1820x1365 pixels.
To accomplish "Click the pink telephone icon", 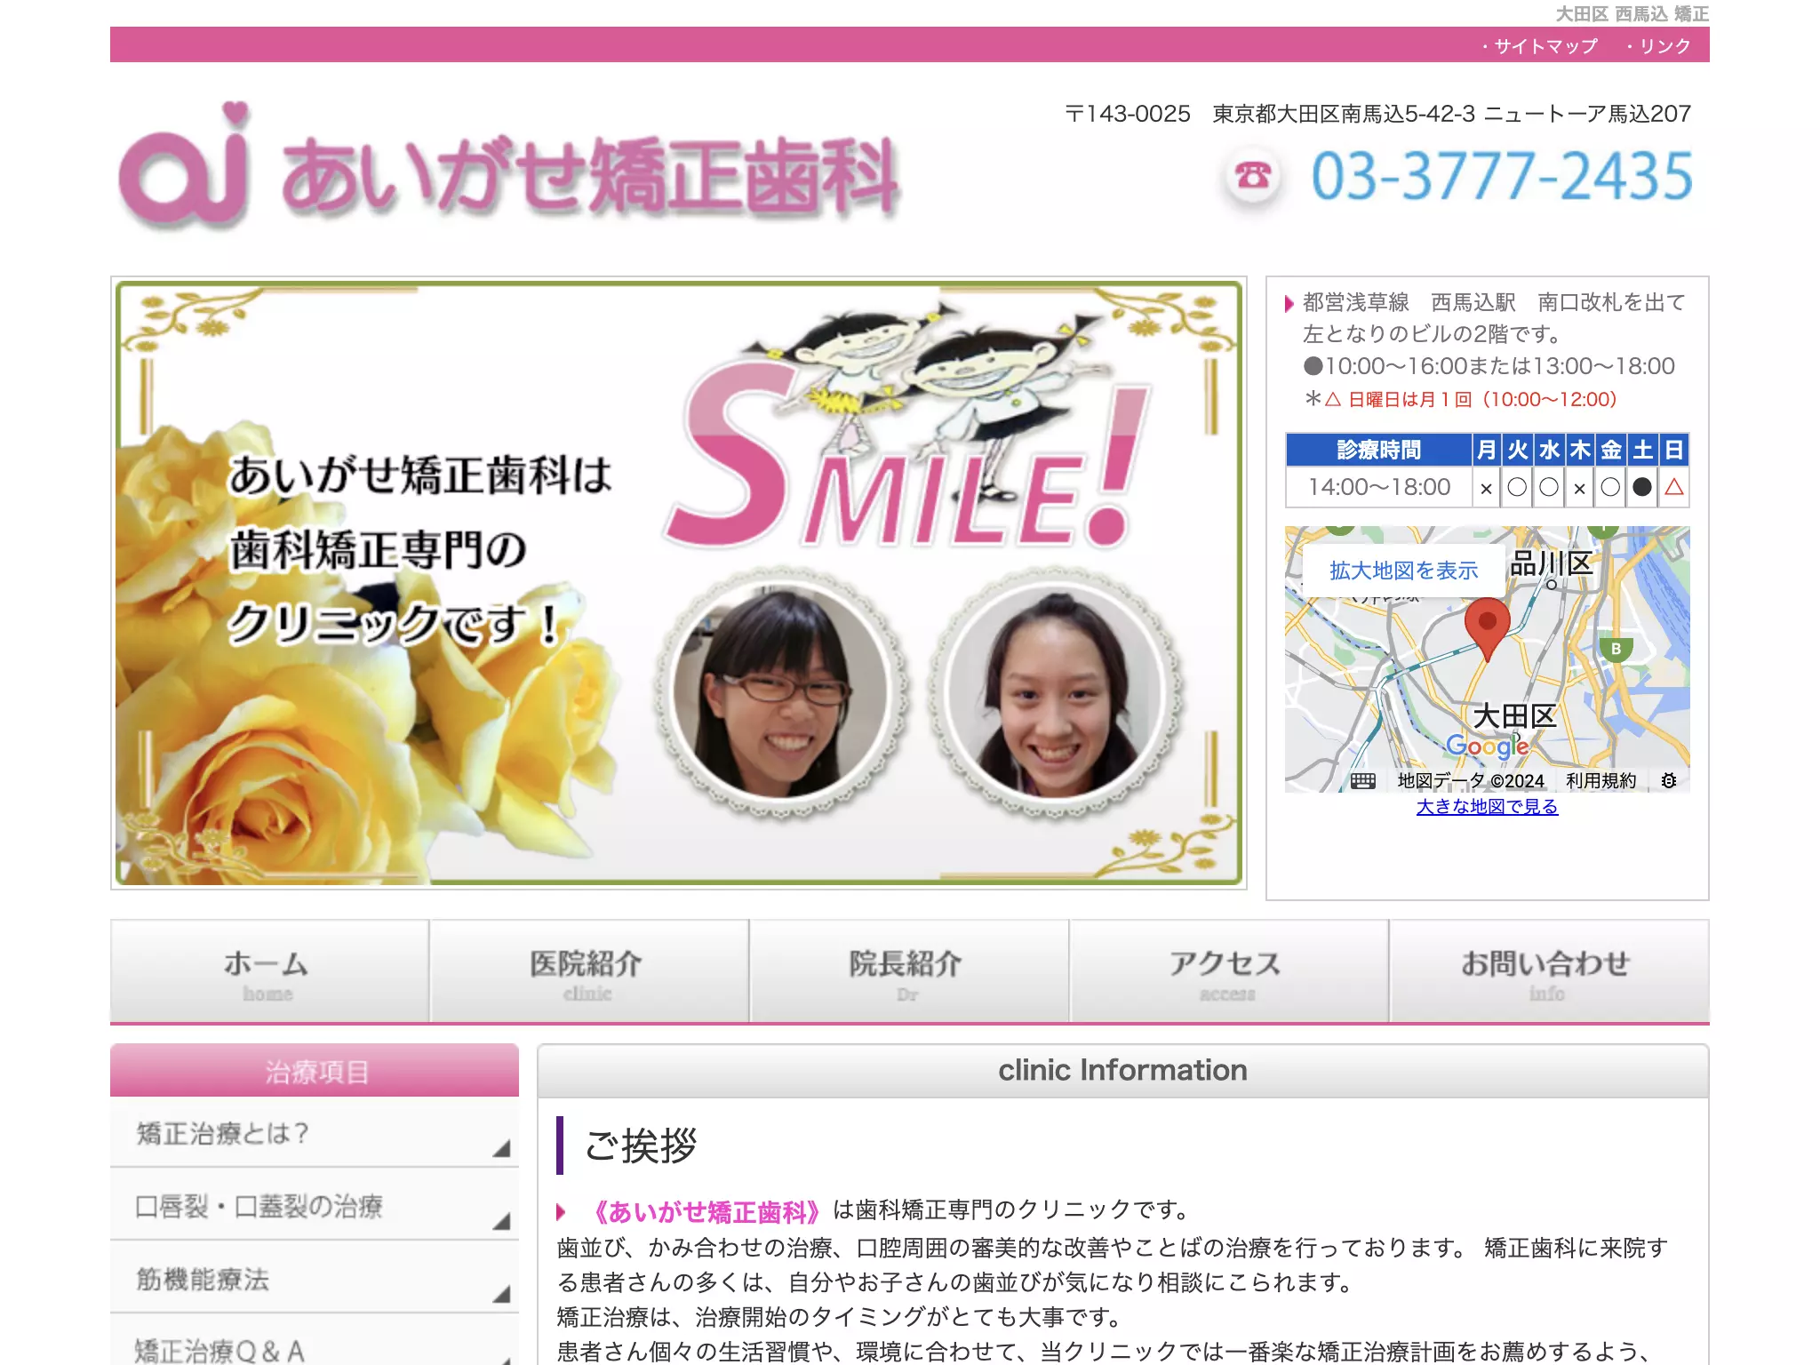I will (x=1253, y=177).
